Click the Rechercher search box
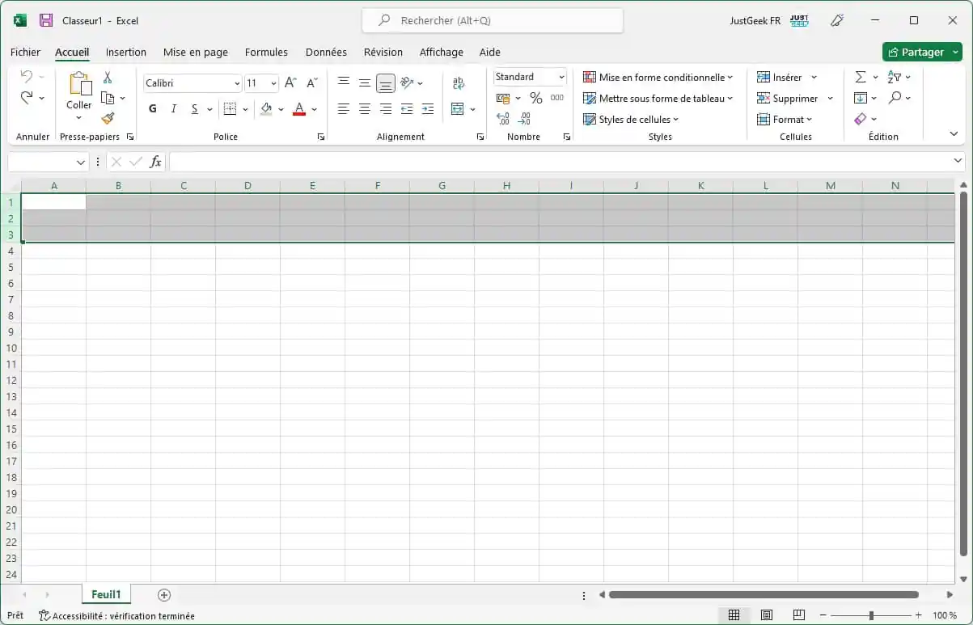The image size is (973, 625). (x=493, y=20)
